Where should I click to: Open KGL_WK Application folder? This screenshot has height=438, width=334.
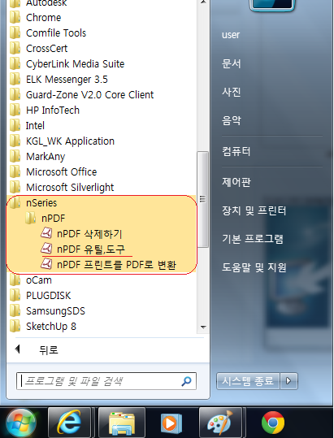(x=70, y=141)
